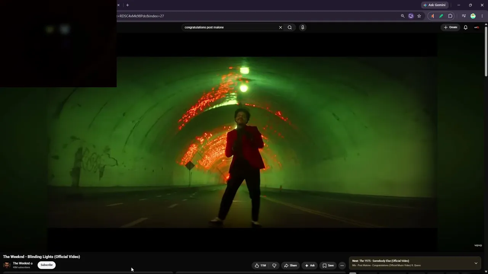488x274 pixels.
Task: Expand the Next playlist panel chevron
Action: pyautogui.click(x=476, y=263)
